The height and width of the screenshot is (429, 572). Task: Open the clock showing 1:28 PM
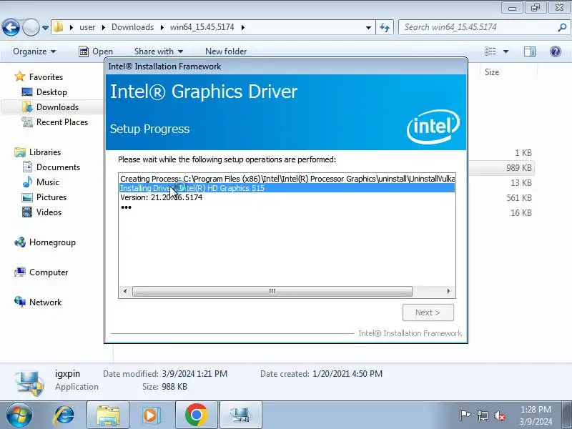[x=536, y=415]
